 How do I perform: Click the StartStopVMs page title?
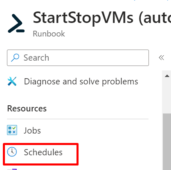(x=102, y=18)
